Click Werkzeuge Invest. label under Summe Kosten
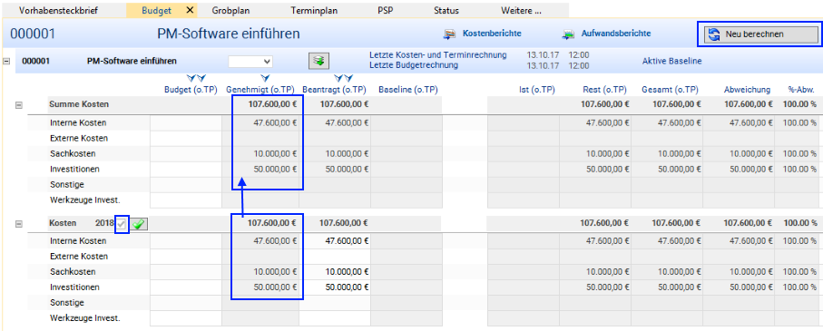The image size is (823, 331). pyautogui.click(x=85, y=200)
